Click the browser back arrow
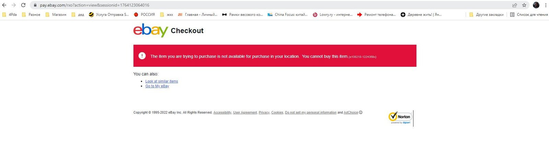The height and width of the screenshot is (152, 549). (x=4, y=5)
